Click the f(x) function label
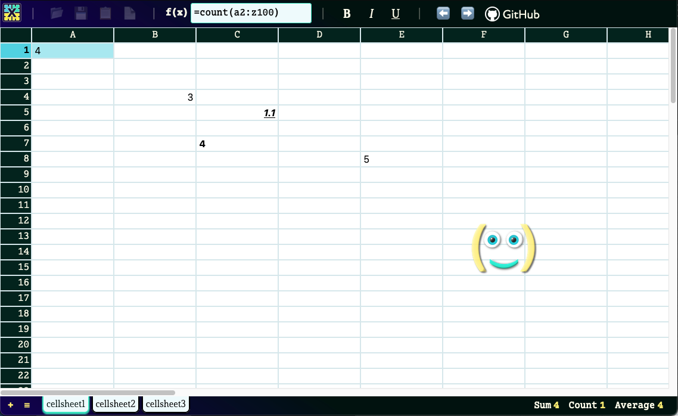Image resolution: width=678 pixels, height=416 pixels. [x=176, y=13]
